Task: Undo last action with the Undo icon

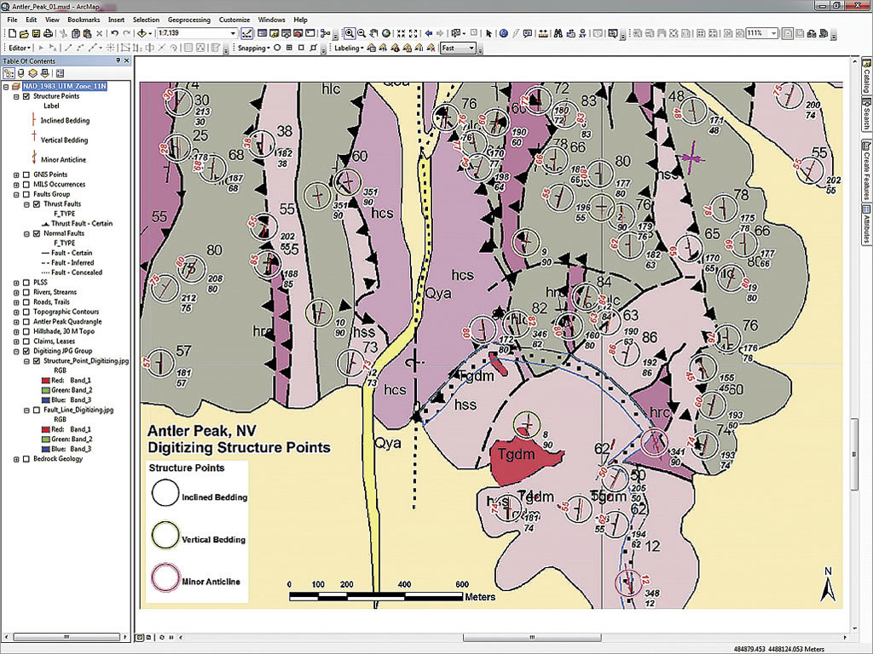Action: (x=115, y=34)
